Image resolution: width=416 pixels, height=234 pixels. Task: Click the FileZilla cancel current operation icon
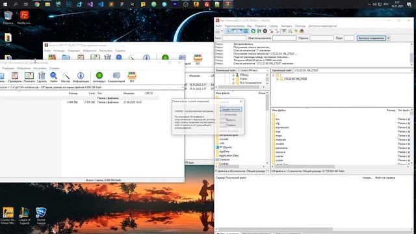click(x=265, y=31)
